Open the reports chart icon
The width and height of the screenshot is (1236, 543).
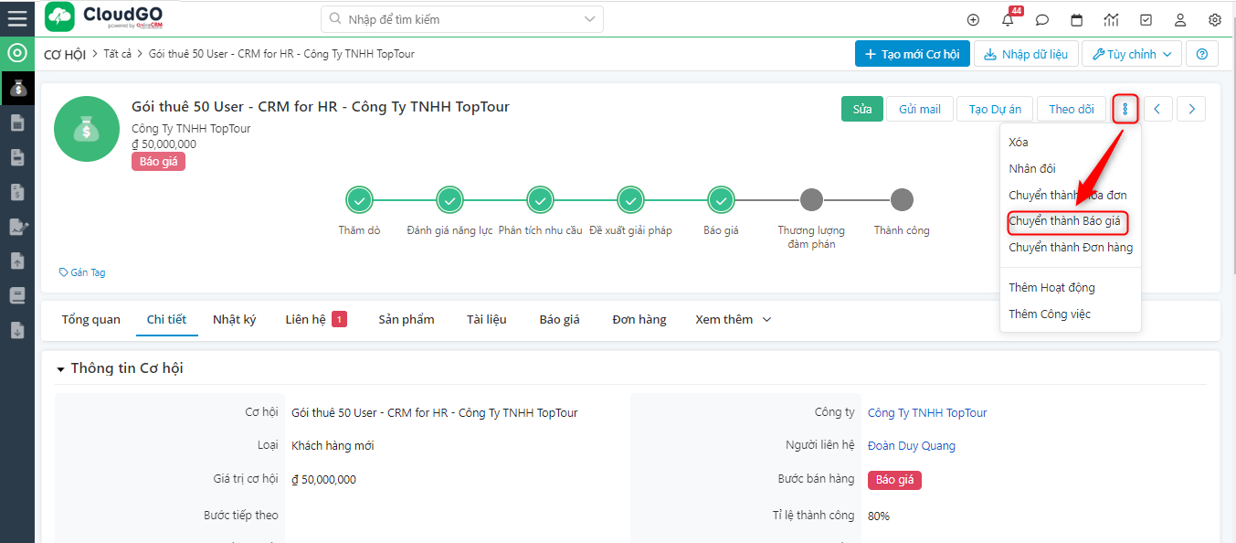click(1111, 20)
